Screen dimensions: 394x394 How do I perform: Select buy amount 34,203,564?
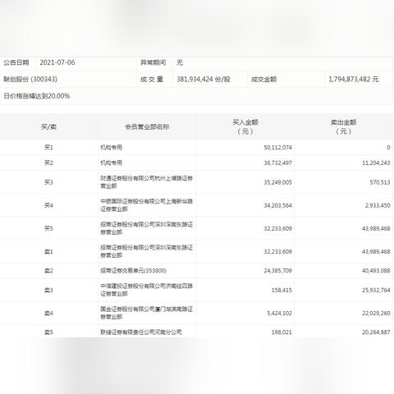277,205
